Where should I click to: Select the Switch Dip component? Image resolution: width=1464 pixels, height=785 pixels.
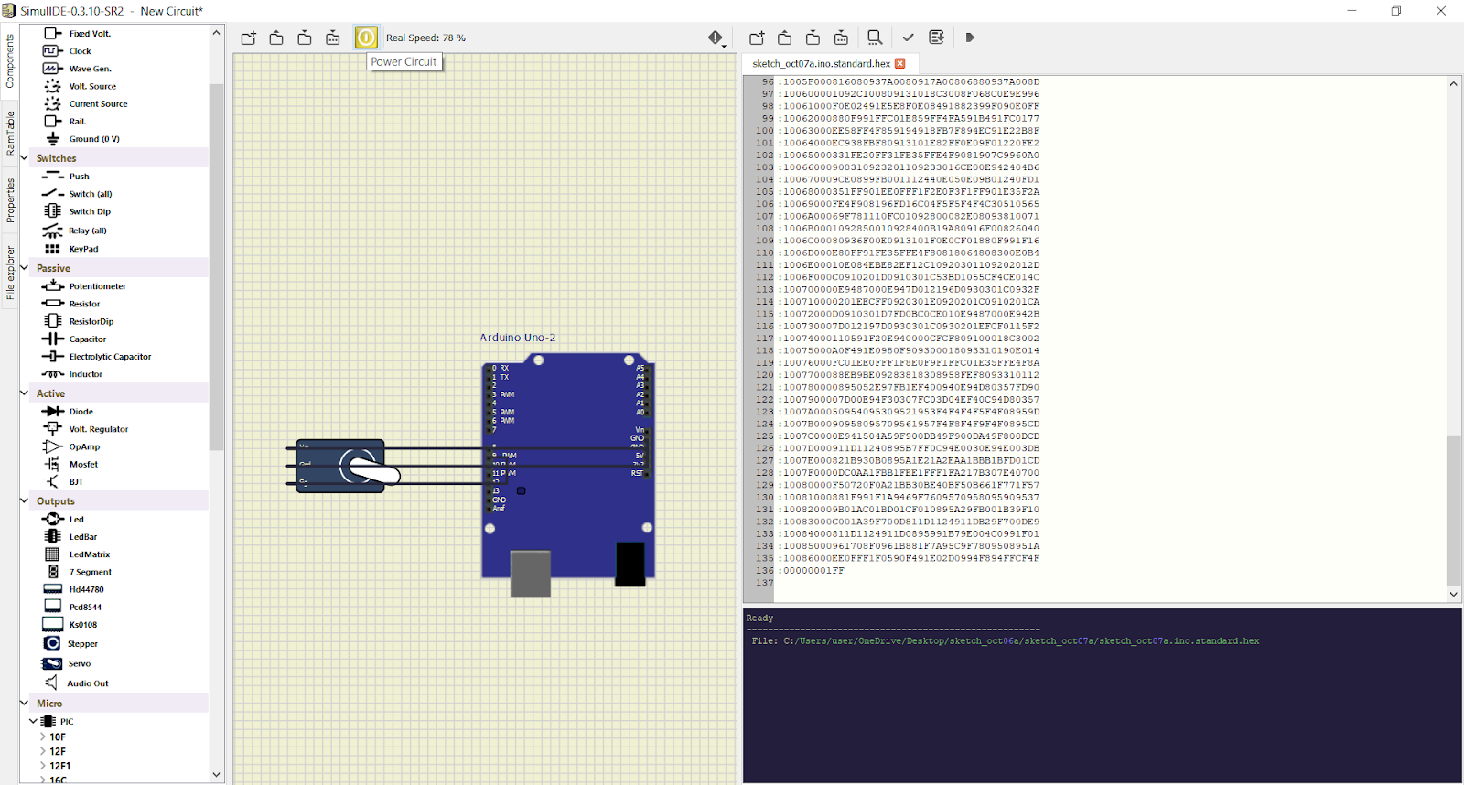[x=90, y=211]
